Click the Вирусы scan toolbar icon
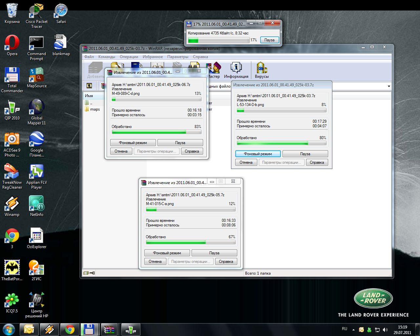Viewport: 420px width, 336px height. [x=262, y=70]
